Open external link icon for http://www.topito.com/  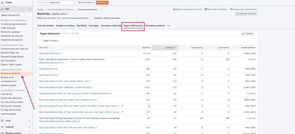tap(61, 53)
